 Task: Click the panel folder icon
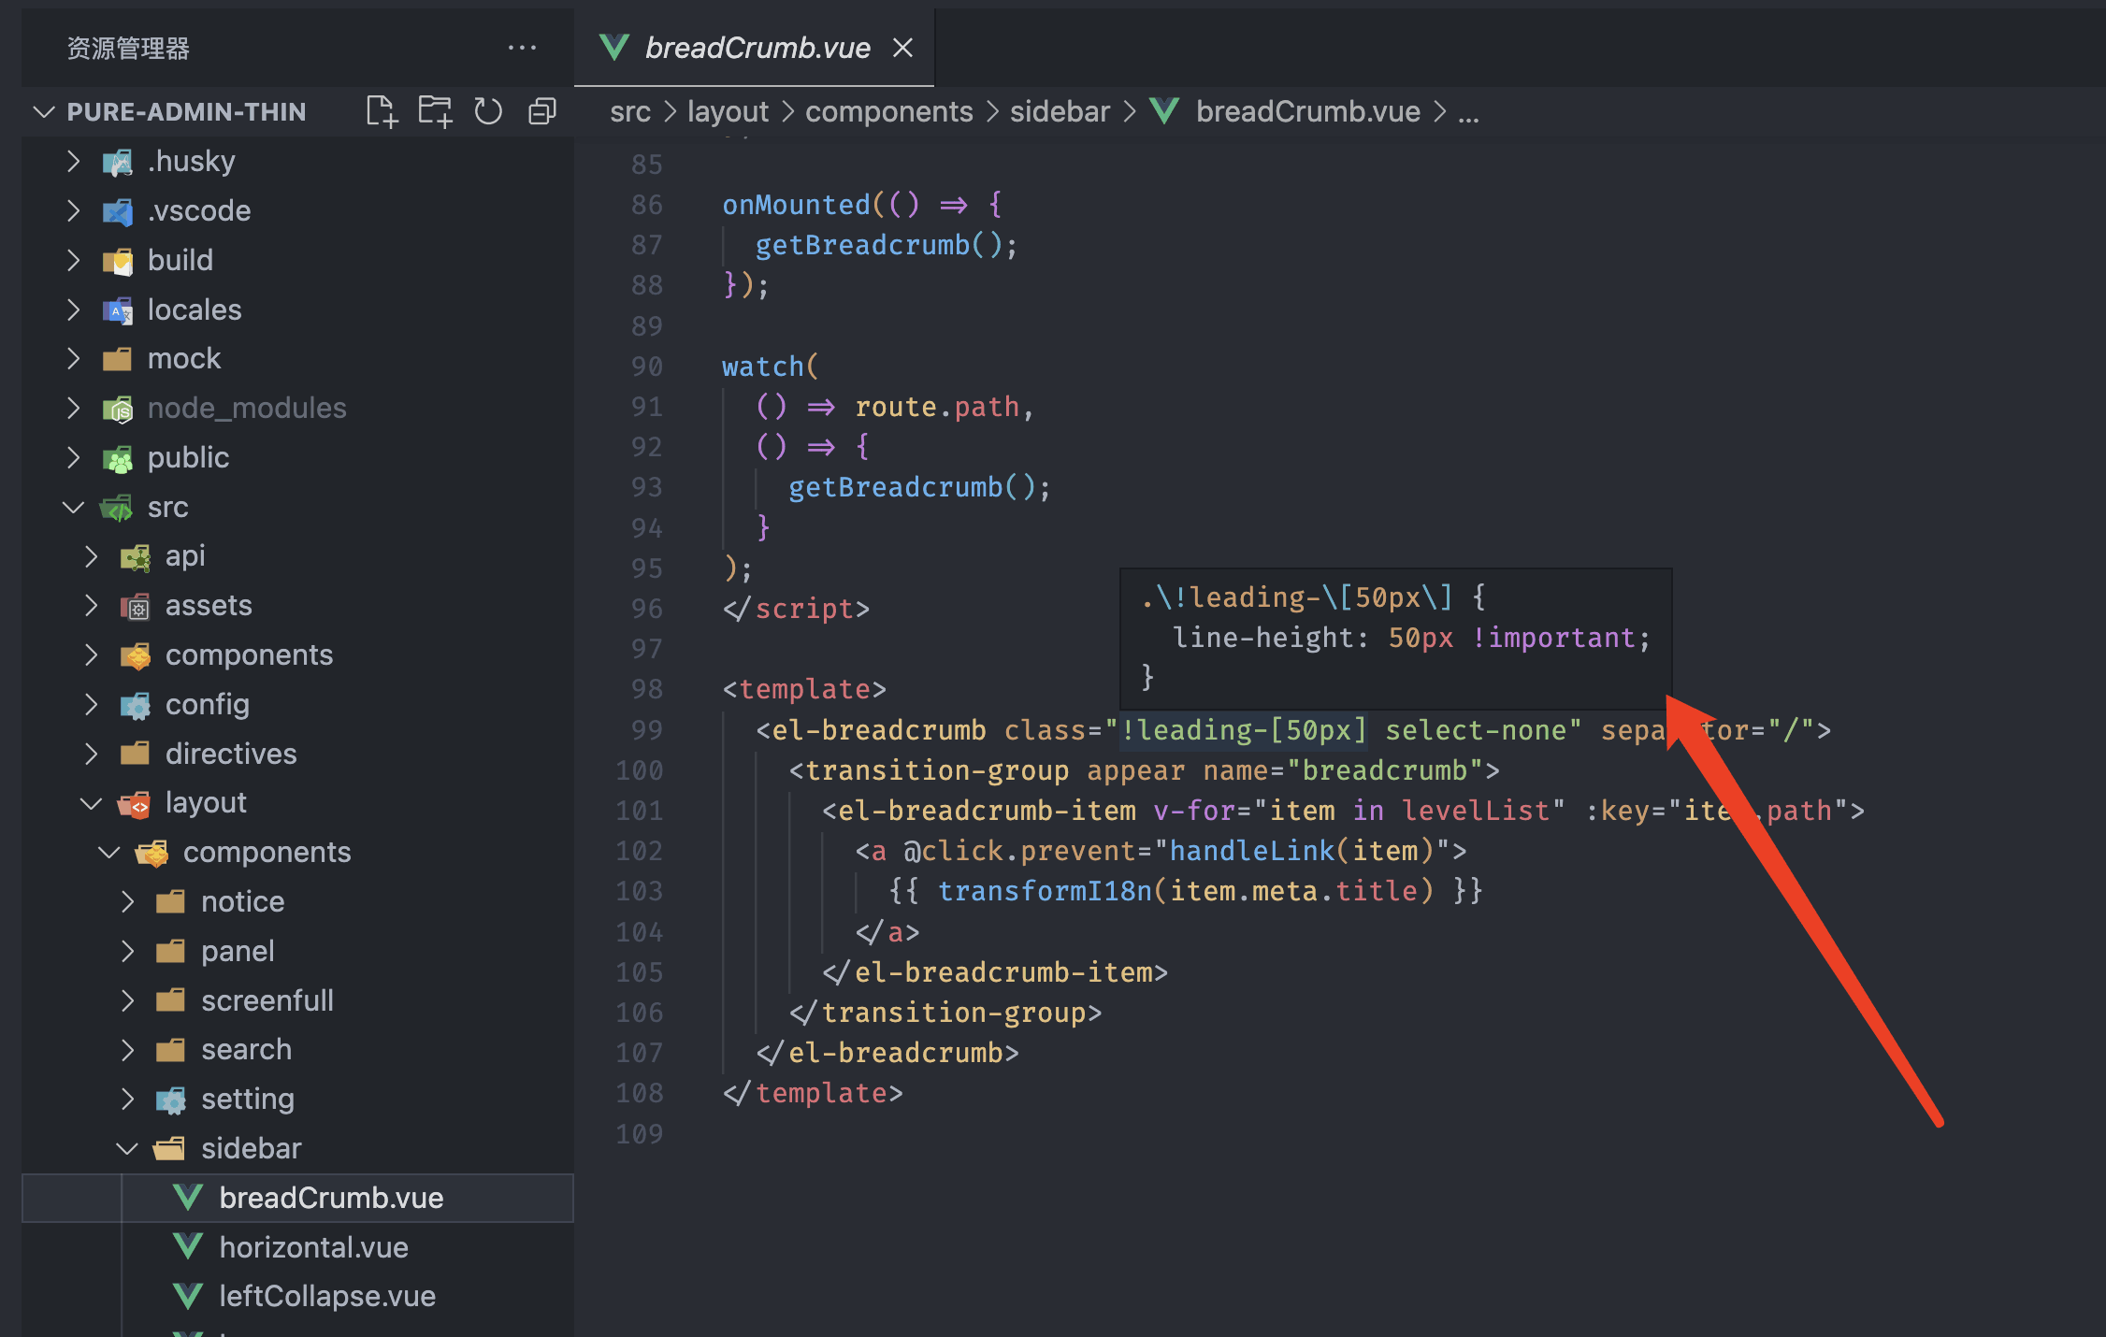tap(171, 952)
